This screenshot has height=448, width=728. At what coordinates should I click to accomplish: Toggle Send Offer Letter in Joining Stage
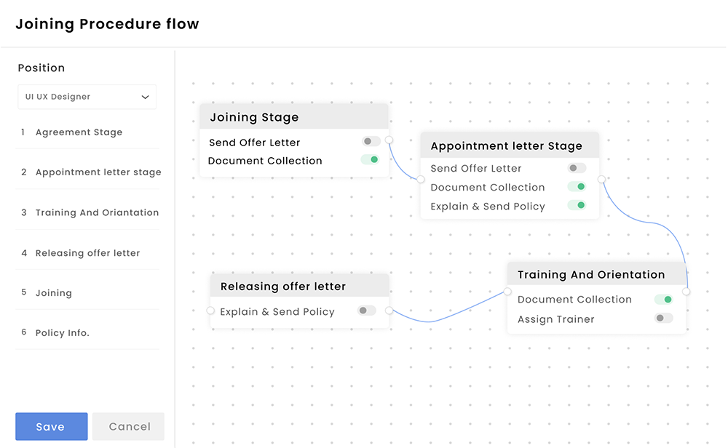click(x=371, y=142)
